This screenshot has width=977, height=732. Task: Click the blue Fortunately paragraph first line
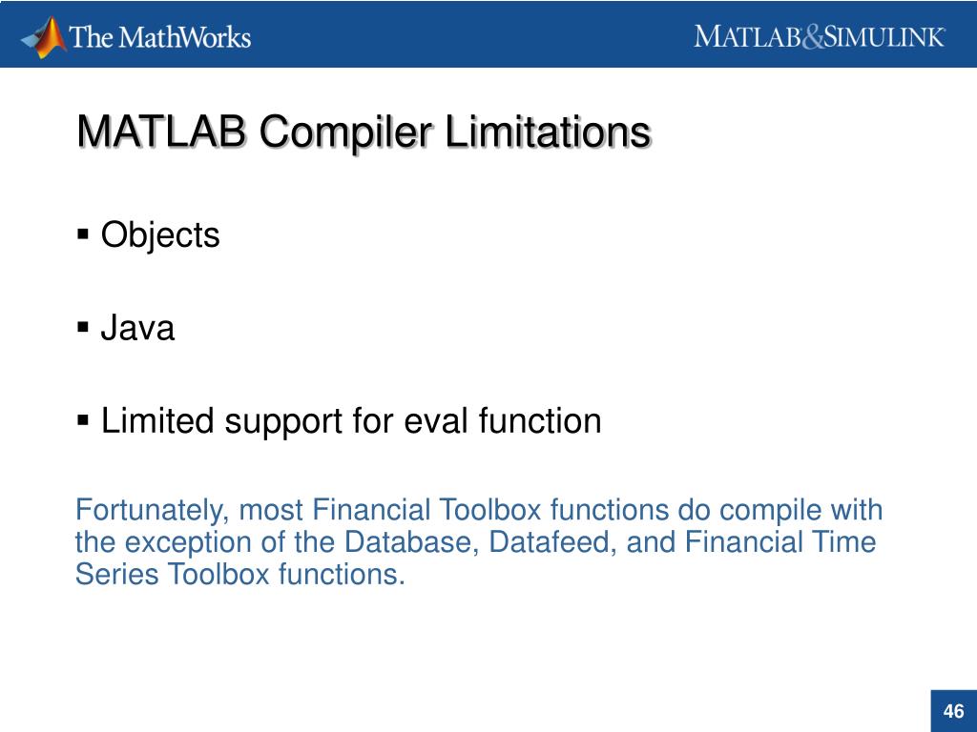click(479, 511)
